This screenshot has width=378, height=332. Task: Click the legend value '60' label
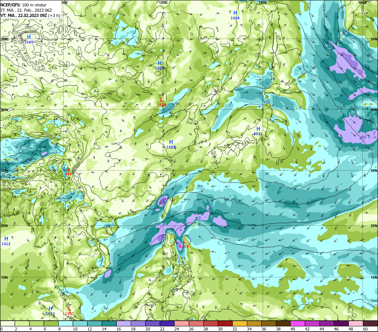[x=365, y=329]
